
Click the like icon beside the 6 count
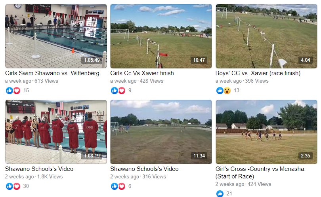point(115,186)
